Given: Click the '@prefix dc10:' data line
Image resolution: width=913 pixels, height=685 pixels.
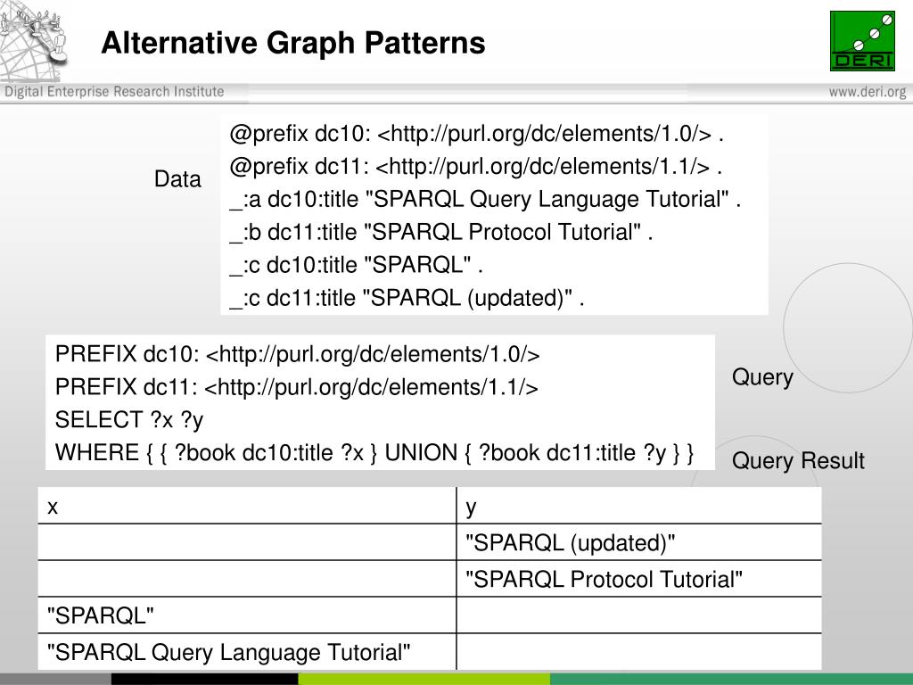Looking at the screenshot, I should [x=476, y=134].
